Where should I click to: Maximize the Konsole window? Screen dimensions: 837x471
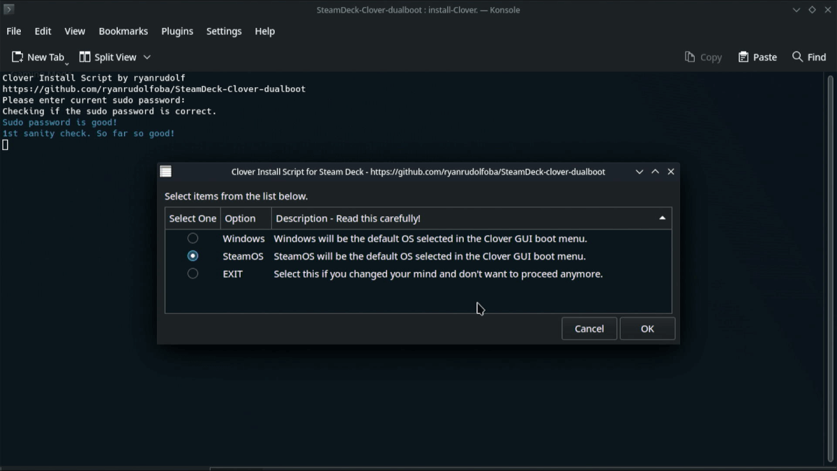click(812, 10)
